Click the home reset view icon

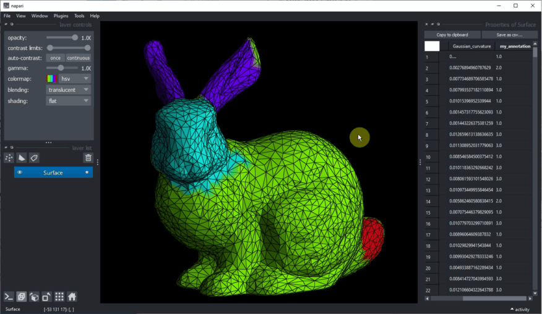[72, 297]
